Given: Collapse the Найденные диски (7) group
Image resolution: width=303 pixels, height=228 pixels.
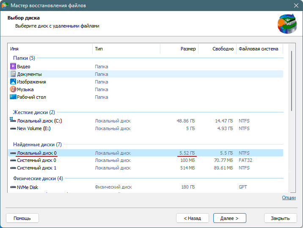Looking at the screenshot, I should 37,145.
